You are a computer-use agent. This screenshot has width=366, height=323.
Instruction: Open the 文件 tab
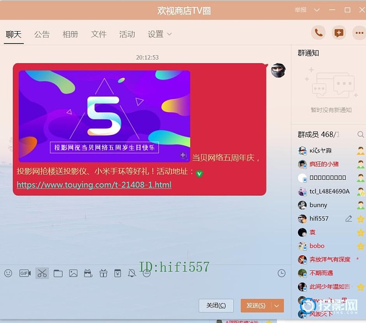point(99,34)
